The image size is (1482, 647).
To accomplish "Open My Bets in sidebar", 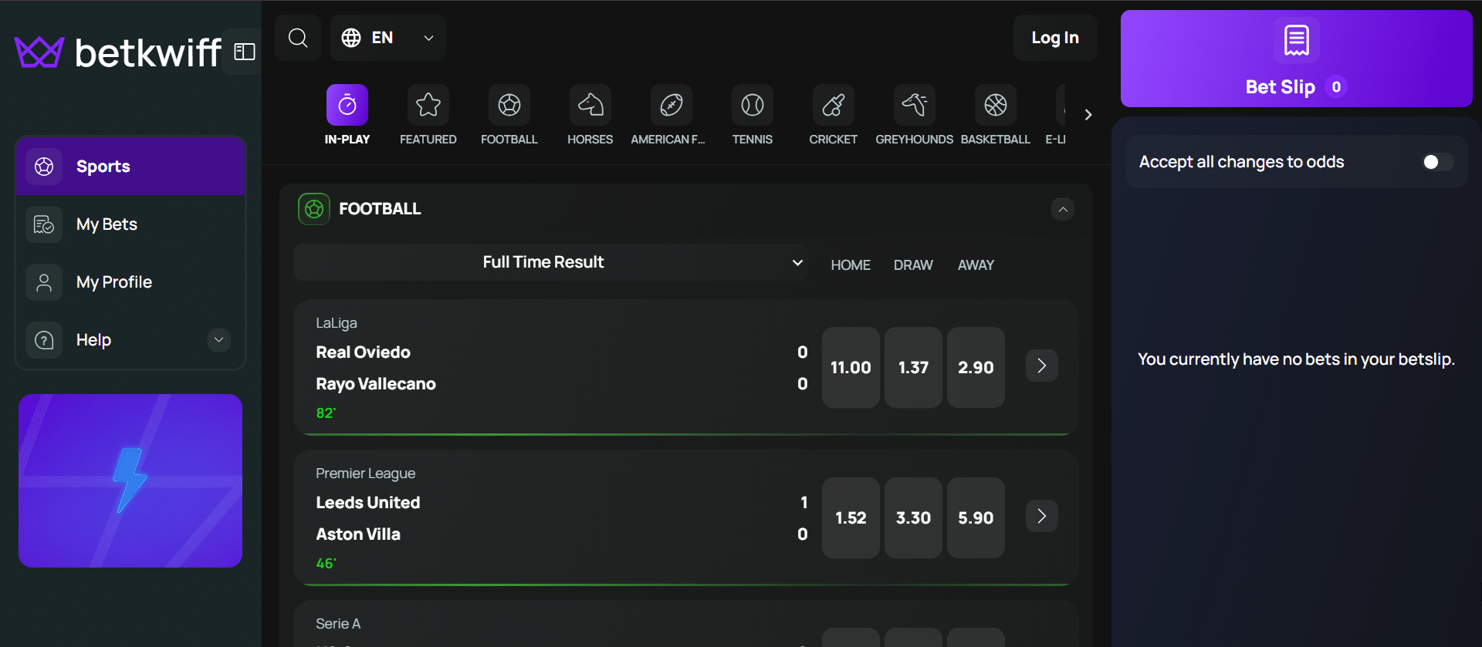I will 107,224.
